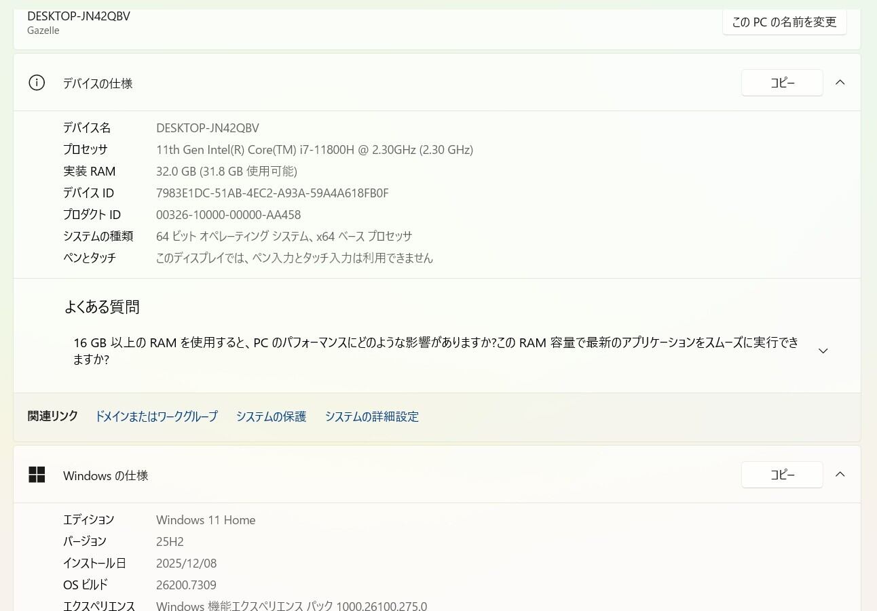Select the RAM value 32.0 GB
The height and width of the screenshot is (611, 877).
(227, 172)
